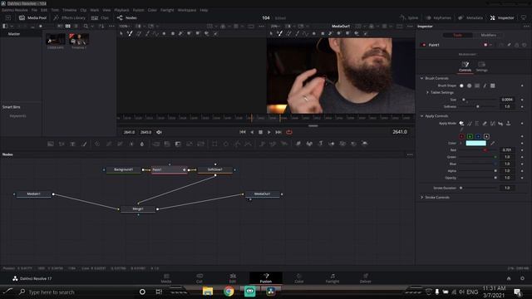Open the Spline editor panel
Screen dimensions: 532x299
tap(409, 17)
